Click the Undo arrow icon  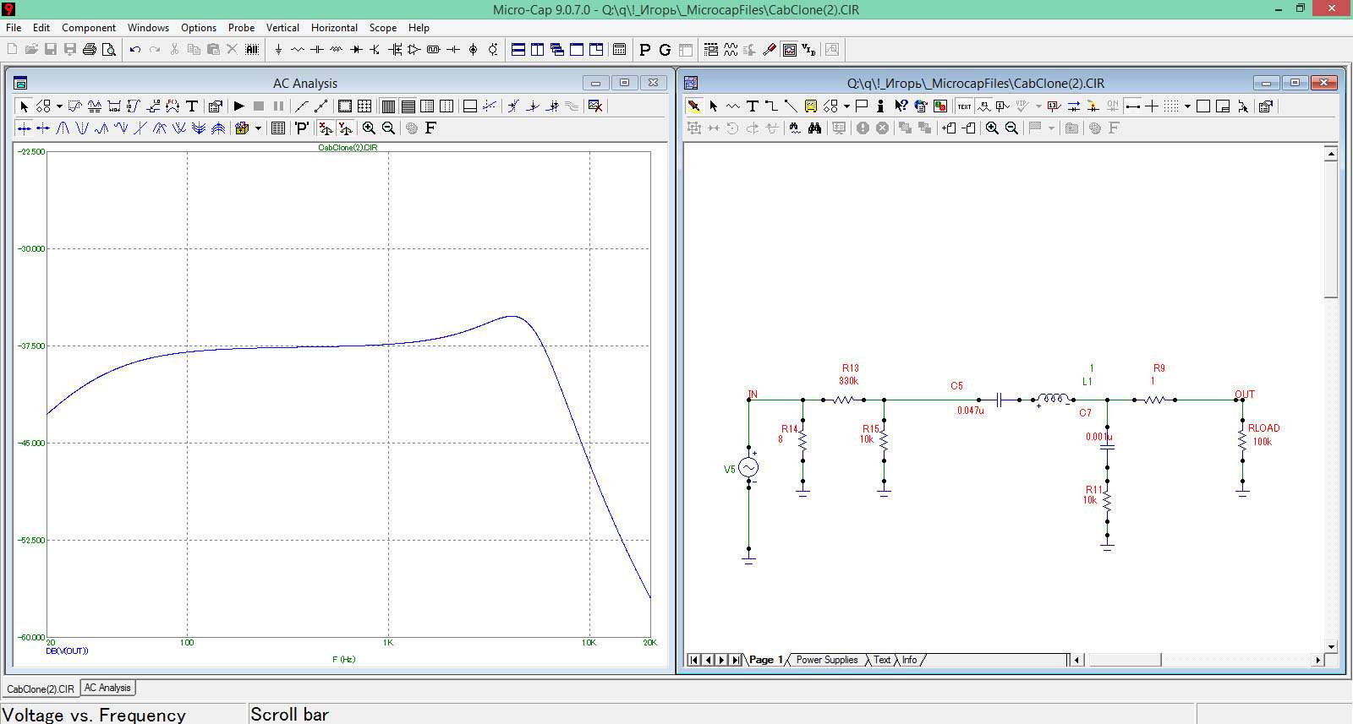(x=134, y=50)
